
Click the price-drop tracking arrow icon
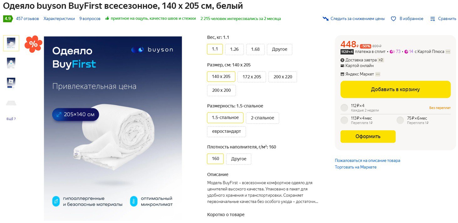click(325, 19)
